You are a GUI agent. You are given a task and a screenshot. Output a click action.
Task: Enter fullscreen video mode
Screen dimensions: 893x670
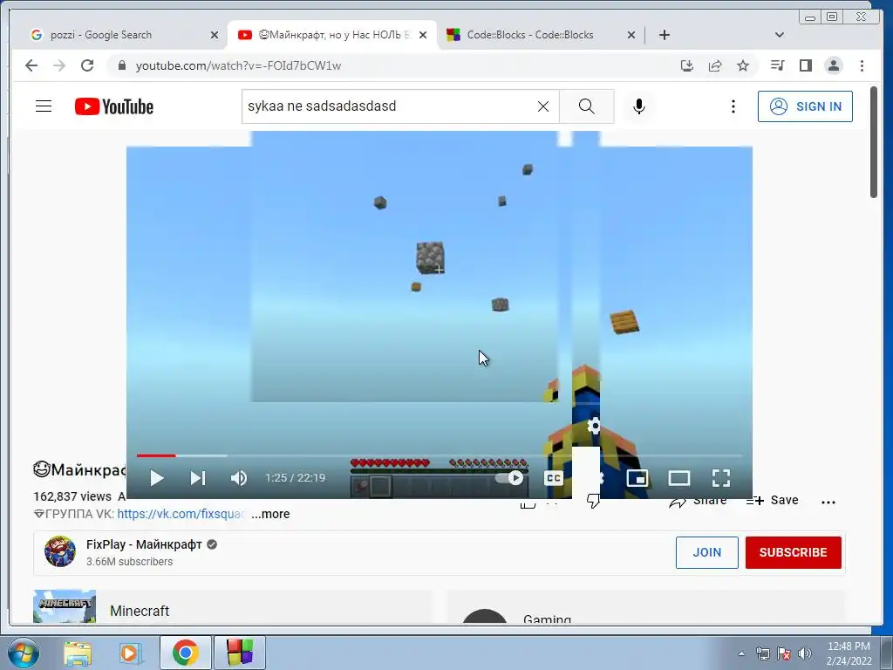tap(721, 478)
